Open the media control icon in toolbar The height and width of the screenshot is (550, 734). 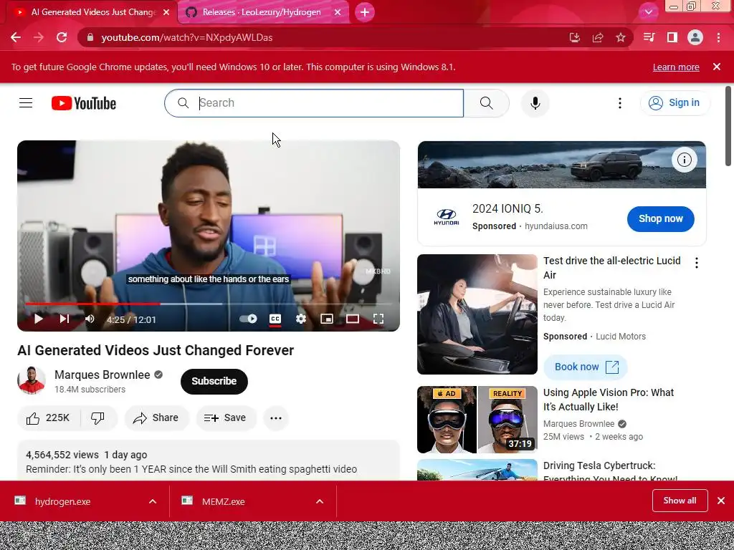click(649, 37)
